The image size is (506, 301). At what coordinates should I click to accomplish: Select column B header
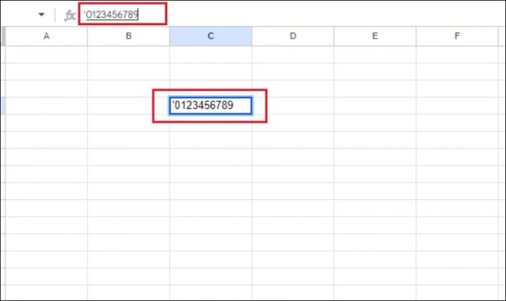pyautogui.click(x=129, y=36)
